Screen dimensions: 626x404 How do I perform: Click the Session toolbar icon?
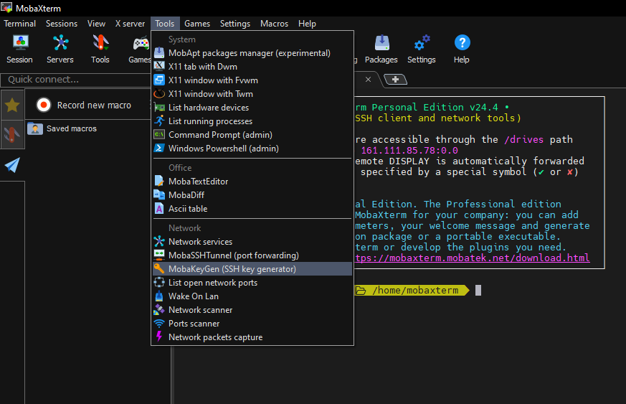[20, 43]
